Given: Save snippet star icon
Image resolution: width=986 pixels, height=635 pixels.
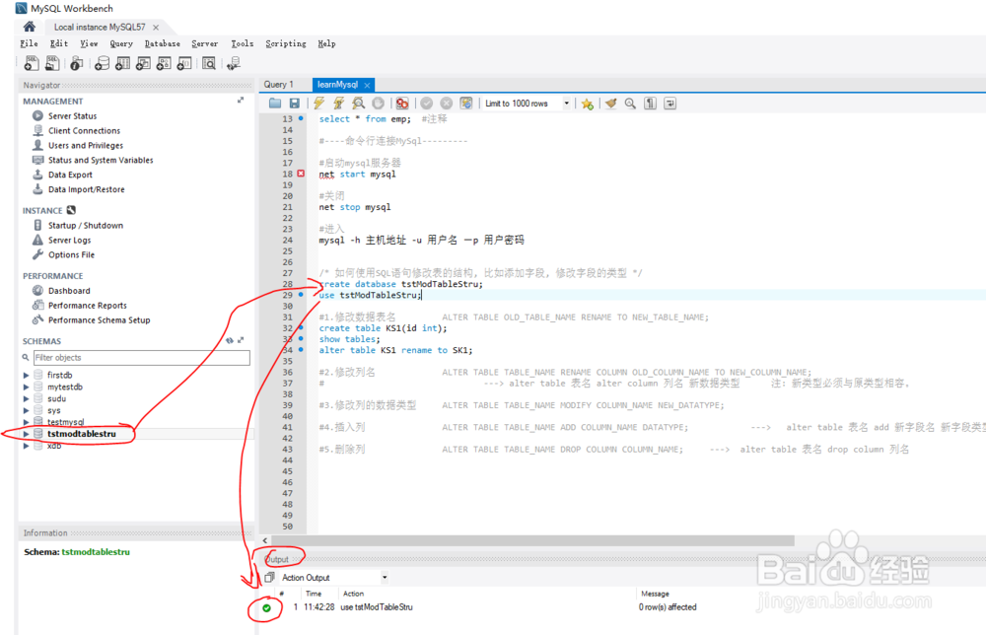Looking at the screenshot, I should 588,104.
